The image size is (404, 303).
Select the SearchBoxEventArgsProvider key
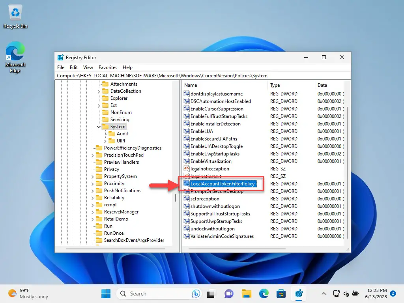(134, 240)
